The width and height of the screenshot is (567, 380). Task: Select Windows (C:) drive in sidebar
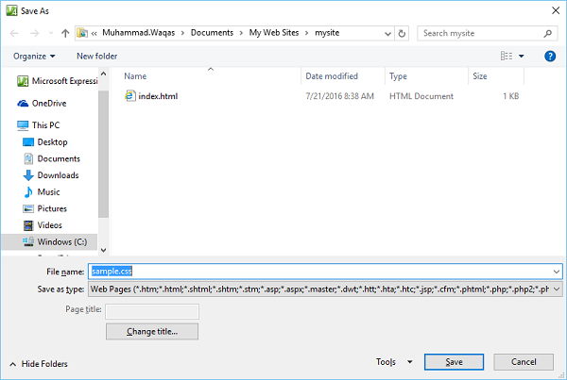point(60,242)
